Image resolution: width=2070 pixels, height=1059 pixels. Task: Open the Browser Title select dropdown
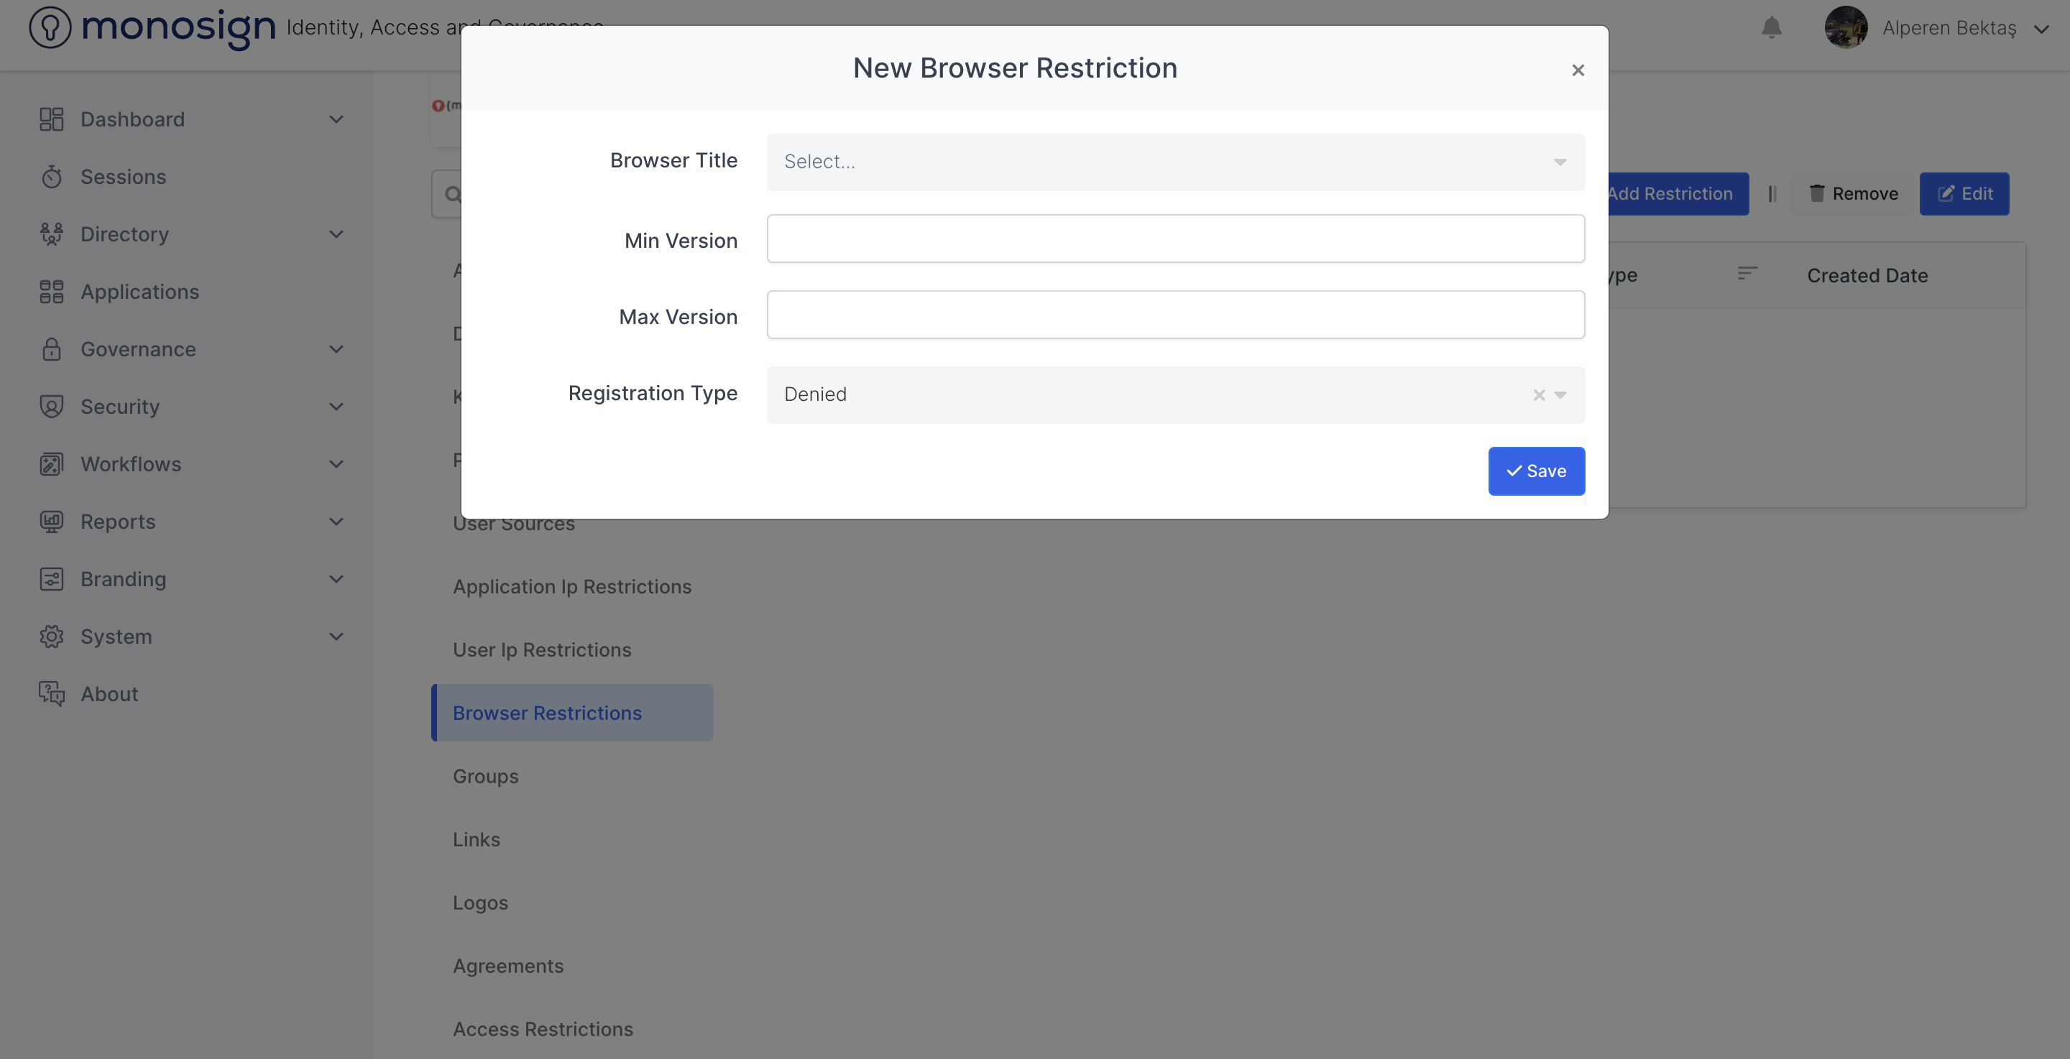(x=1175, y=162)
